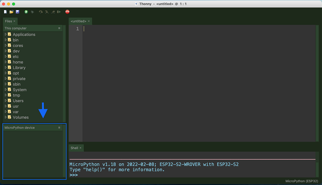Screen dimensions: 322x185
Task: Close the Files panel tab
Action: point(14,21)
